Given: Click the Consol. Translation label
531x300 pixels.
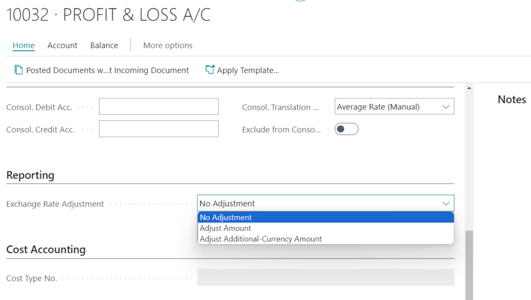Looking at the screenshot, I should [281, 107].
